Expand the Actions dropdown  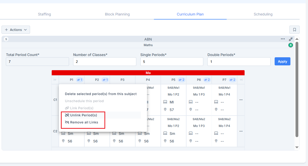coord(16,30)
